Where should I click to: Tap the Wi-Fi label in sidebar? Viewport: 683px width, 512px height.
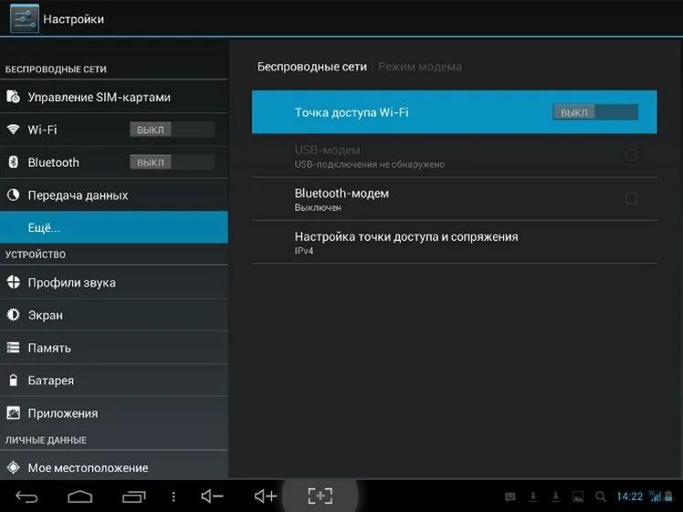(x=42, y=130)
